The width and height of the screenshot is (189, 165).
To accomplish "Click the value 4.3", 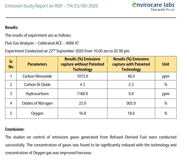I will (83, 84).
